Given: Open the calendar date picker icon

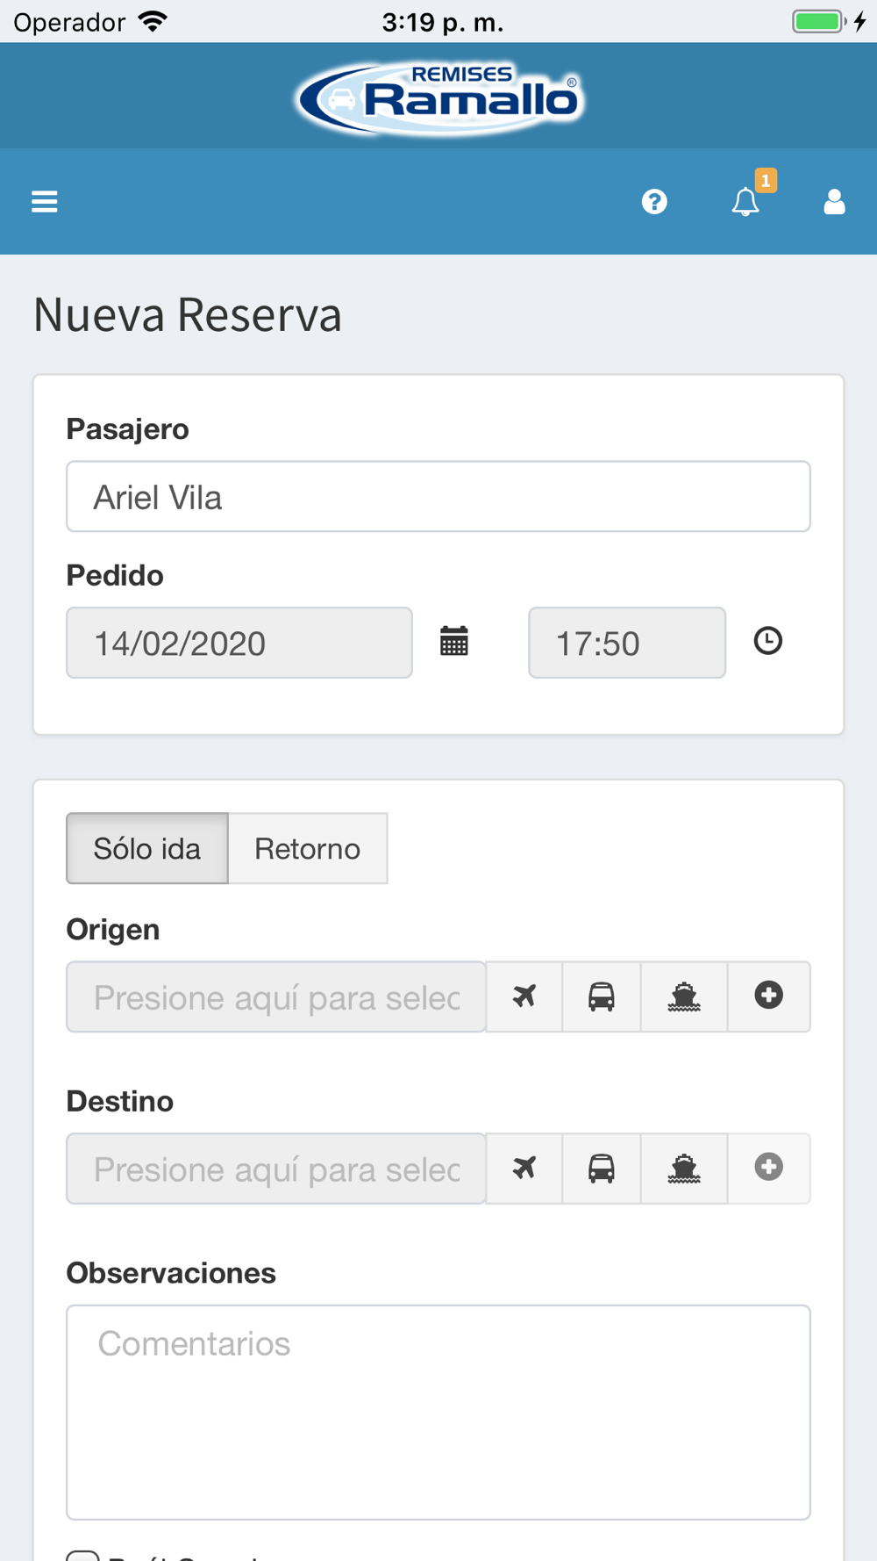Looking at the screenshot, I should pyautogui.click(x=454, y=642).
